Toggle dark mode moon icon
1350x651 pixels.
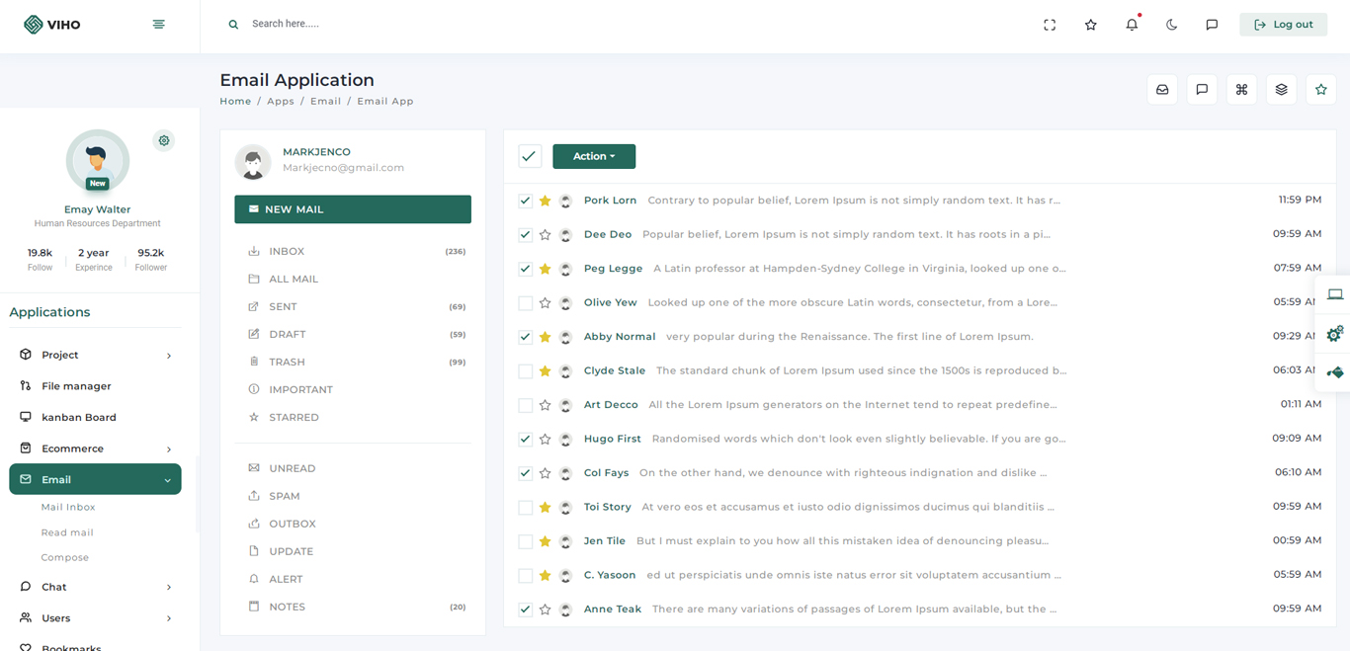coord(1171,25)
